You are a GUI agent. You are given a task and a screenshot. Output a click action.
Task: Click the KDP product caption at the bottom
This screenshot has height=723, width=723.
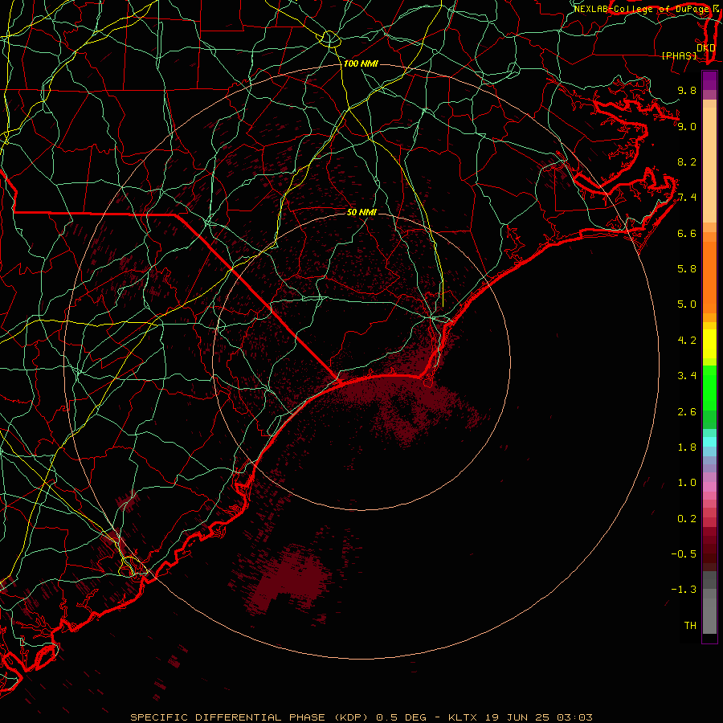tap(361, 717)
